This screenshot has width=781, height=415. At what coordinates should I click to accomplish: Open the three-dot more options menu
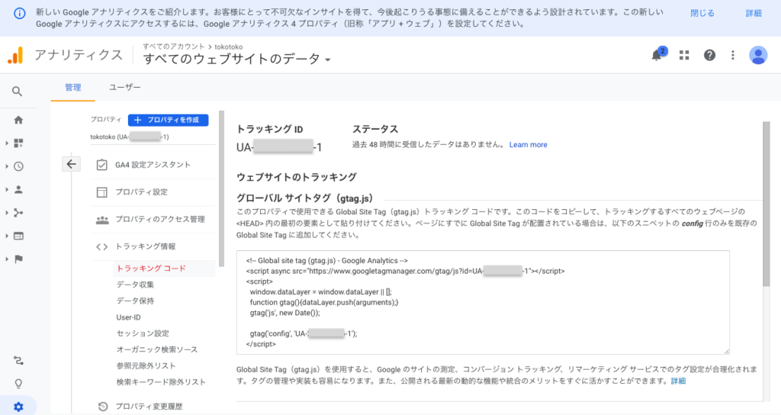pyautogui.click(x=733, y=55)
